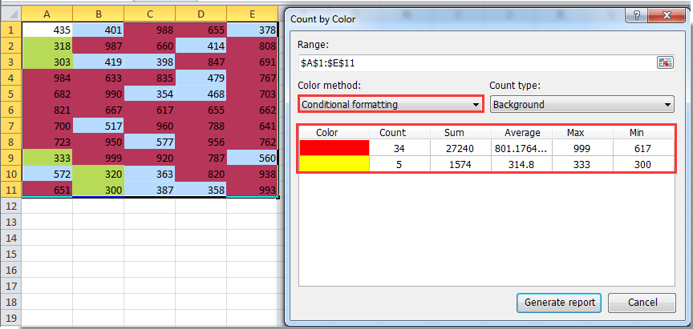The height and width of the screenshot is (329, 693).
Task: Click the count value 5
Action: coord(400,165)
